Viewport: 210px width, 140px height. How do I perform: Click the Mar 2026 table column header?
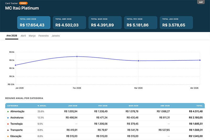[134, 106]
